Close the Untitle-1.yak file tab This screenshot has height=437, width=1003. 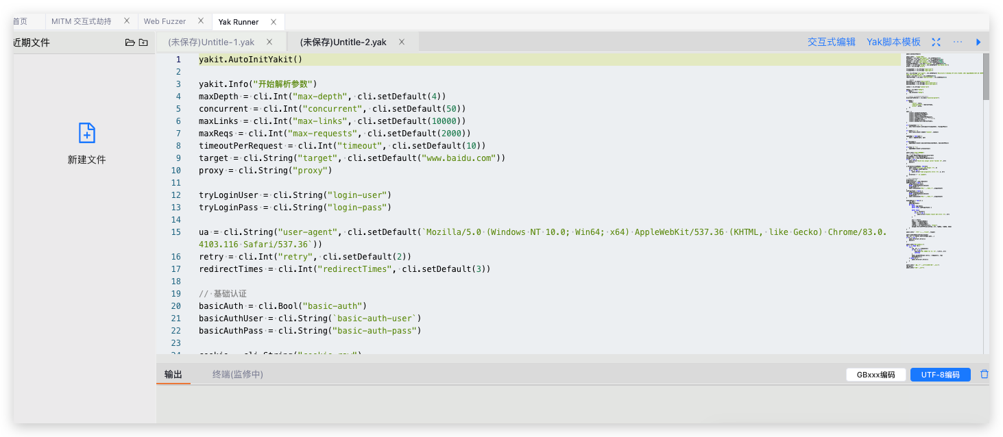point(269,42)
